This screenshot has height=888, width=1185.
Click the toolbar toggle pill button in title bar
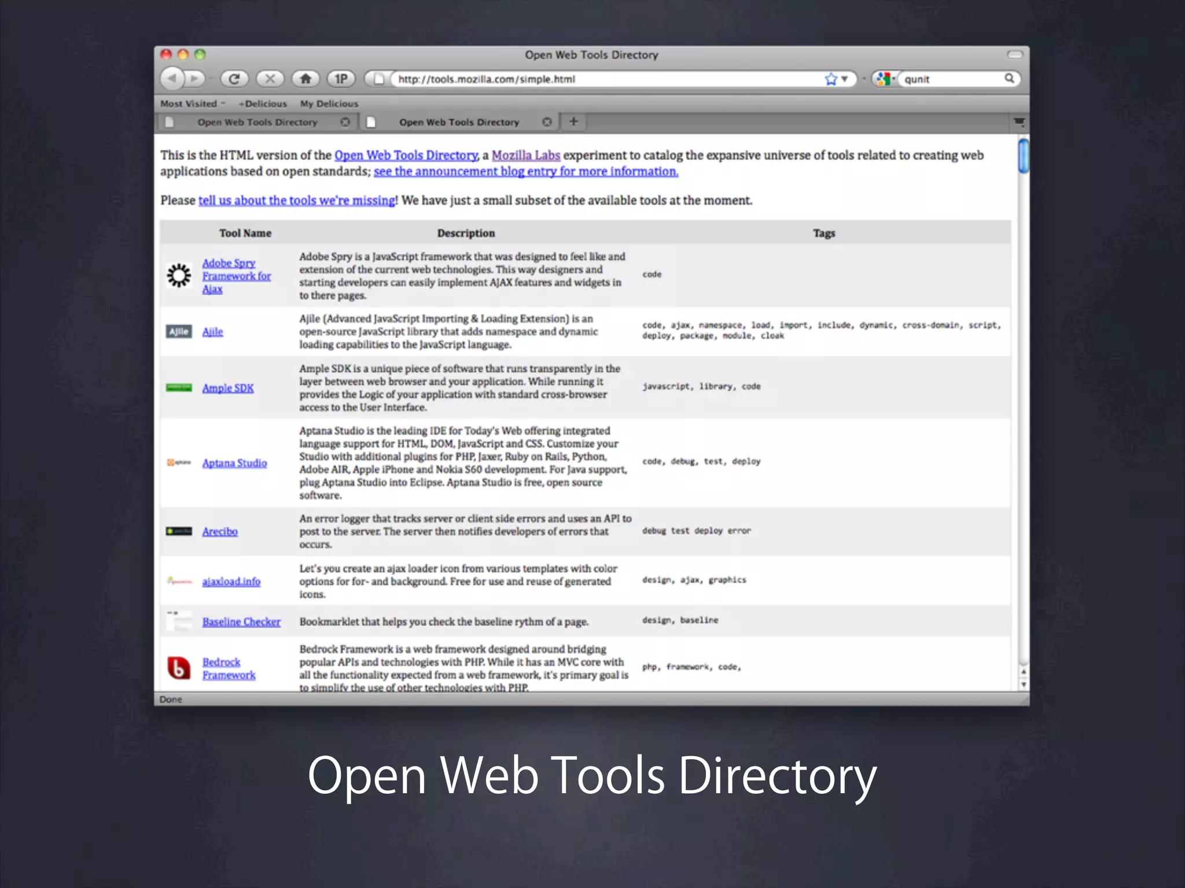(x=1015, y=54)
